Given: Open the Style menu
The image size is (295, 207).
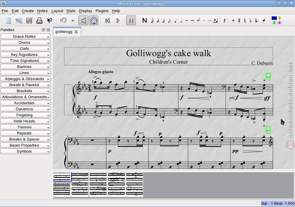Looking at the screenshot, I should (x=71, y=11).
